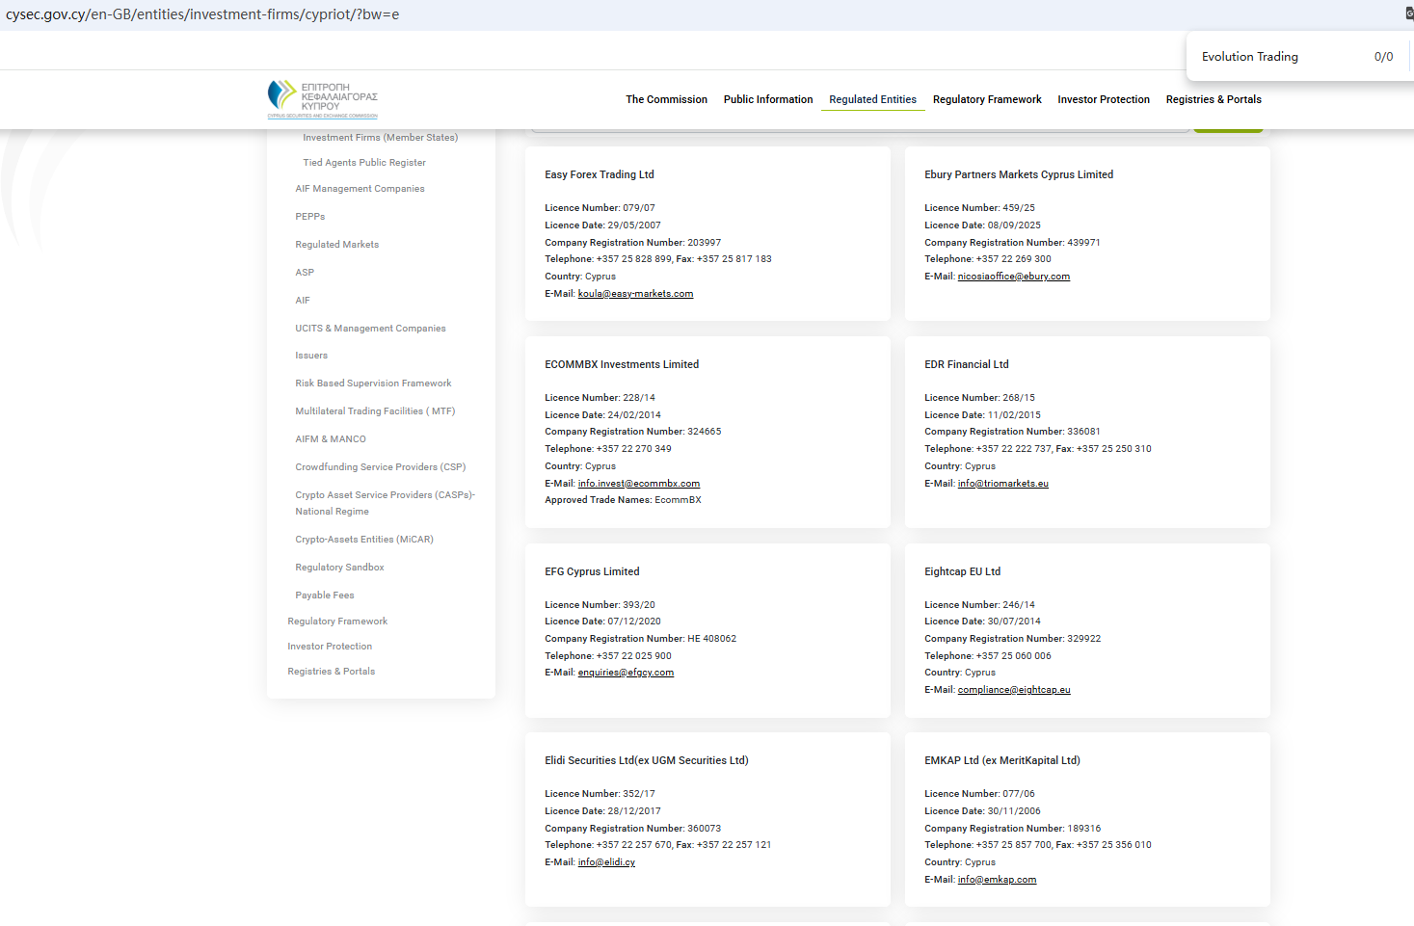Open the Eightcap EU Ltd entity card
This screenshot has height=926, width=1414.
pyautogui.click(x=962, y=571)
